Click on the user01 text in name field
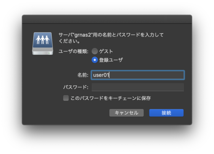 [101, 75]
